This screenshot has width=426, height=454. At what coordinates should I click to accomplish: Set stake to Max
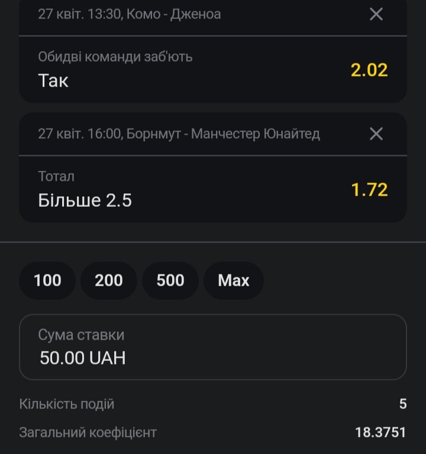tap(234, 280)
